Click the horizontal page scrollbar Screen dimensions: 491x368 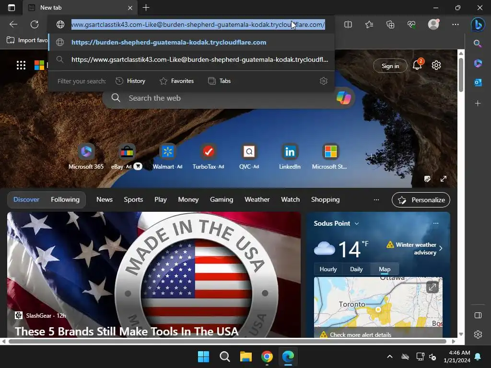(227, 341)
